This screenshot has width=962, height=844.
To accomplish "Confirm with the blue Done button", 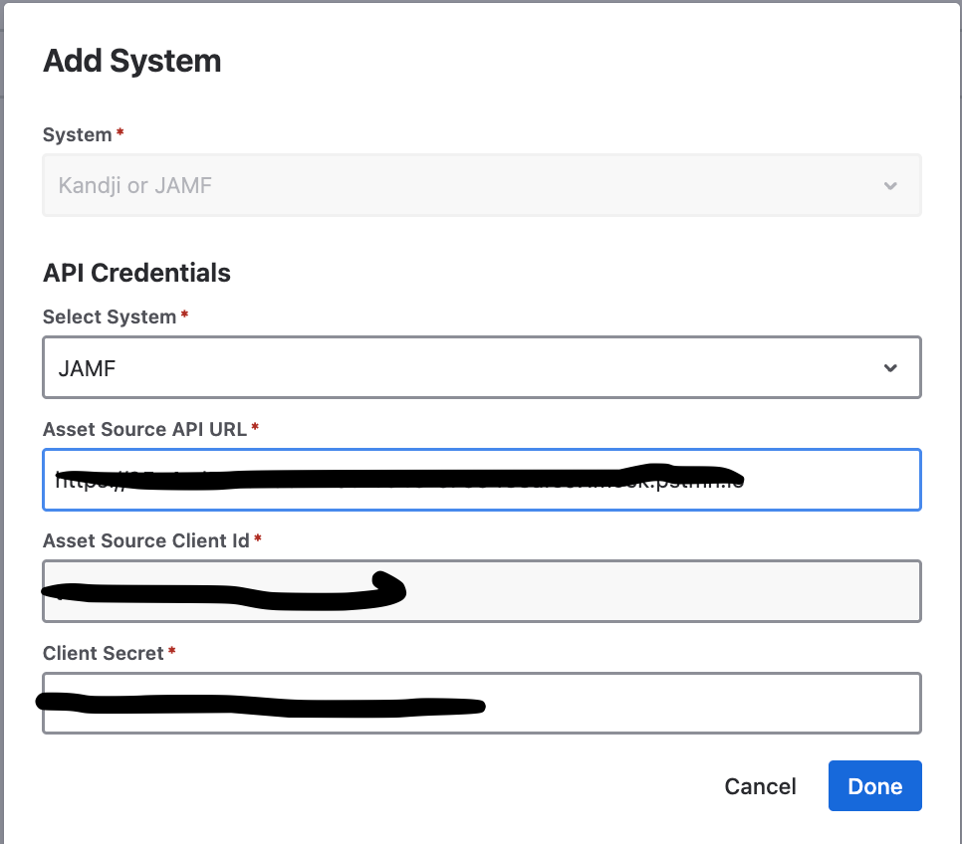I will pos(875,785).
